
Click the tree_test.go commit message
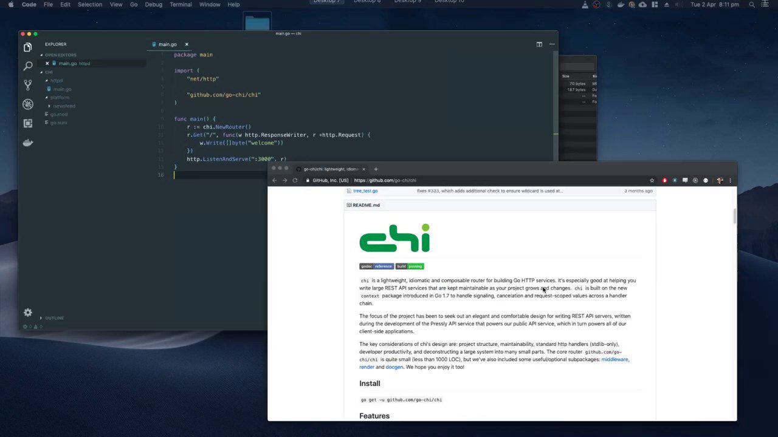pos(490,191)
